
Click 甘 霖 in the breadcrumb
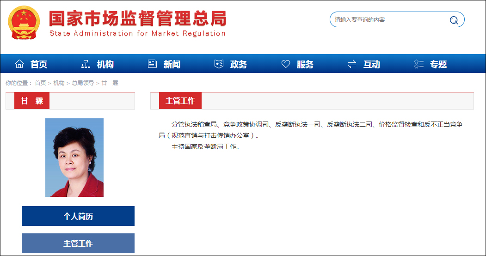[x=110, y=83]
